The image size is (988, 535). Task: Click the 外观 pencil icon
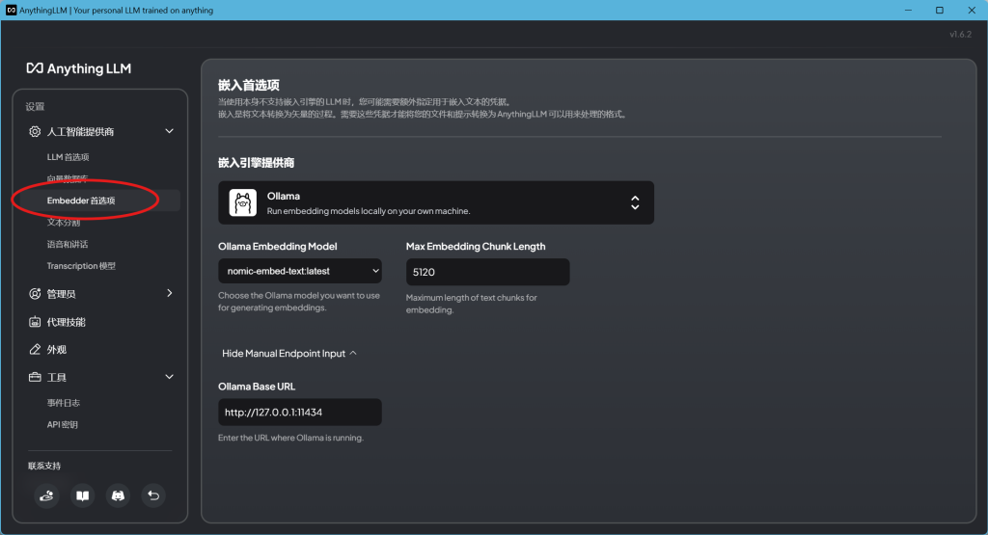click(x=35, y=349)
